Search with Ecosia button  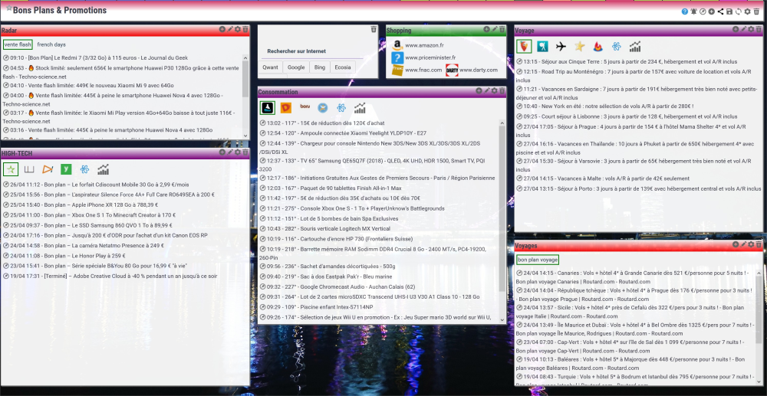[x=342, y=67]
